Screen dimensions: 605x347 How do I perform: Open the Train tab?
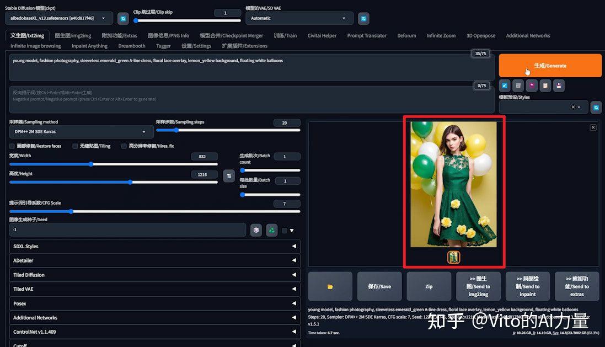click(285, 35)
